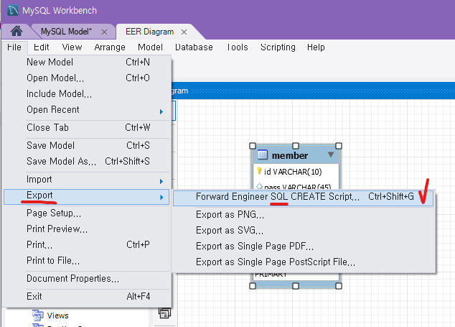Viewport: 455px width, 327px height.
Task: Go to the home screen tab icon
Action: [x=17, y=31]
